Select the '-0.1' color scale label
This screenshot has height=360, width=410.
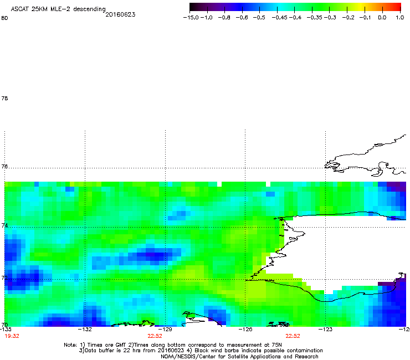point(365,18)
